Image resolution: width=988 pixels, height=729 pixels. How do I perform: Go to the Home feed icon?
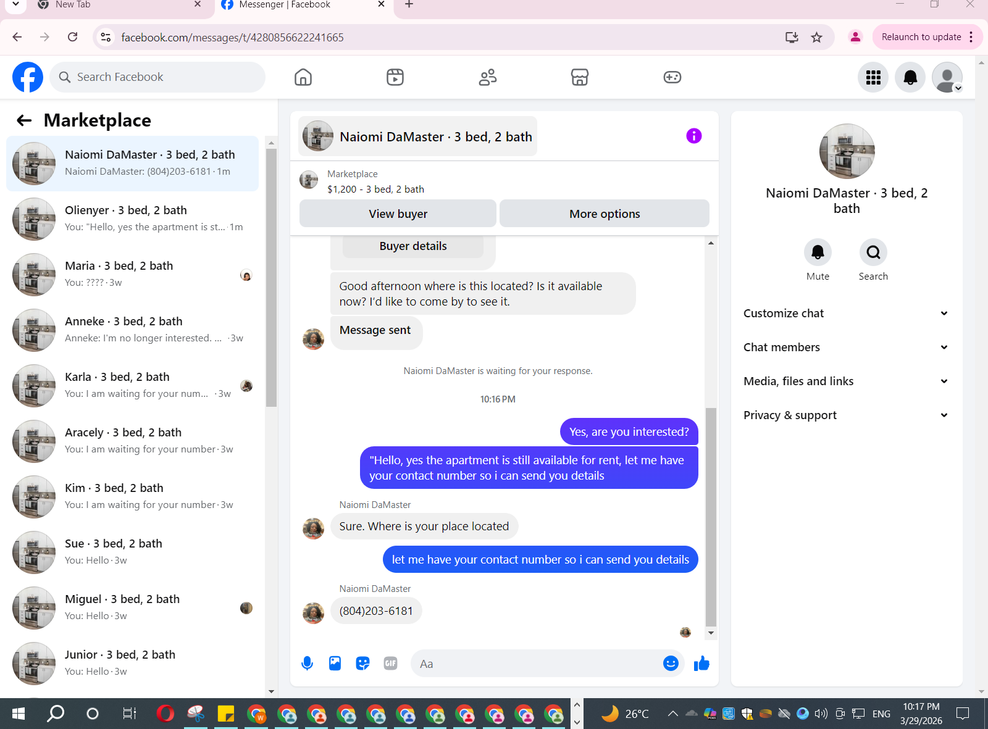pyautogui.click(x=303, y=77)
